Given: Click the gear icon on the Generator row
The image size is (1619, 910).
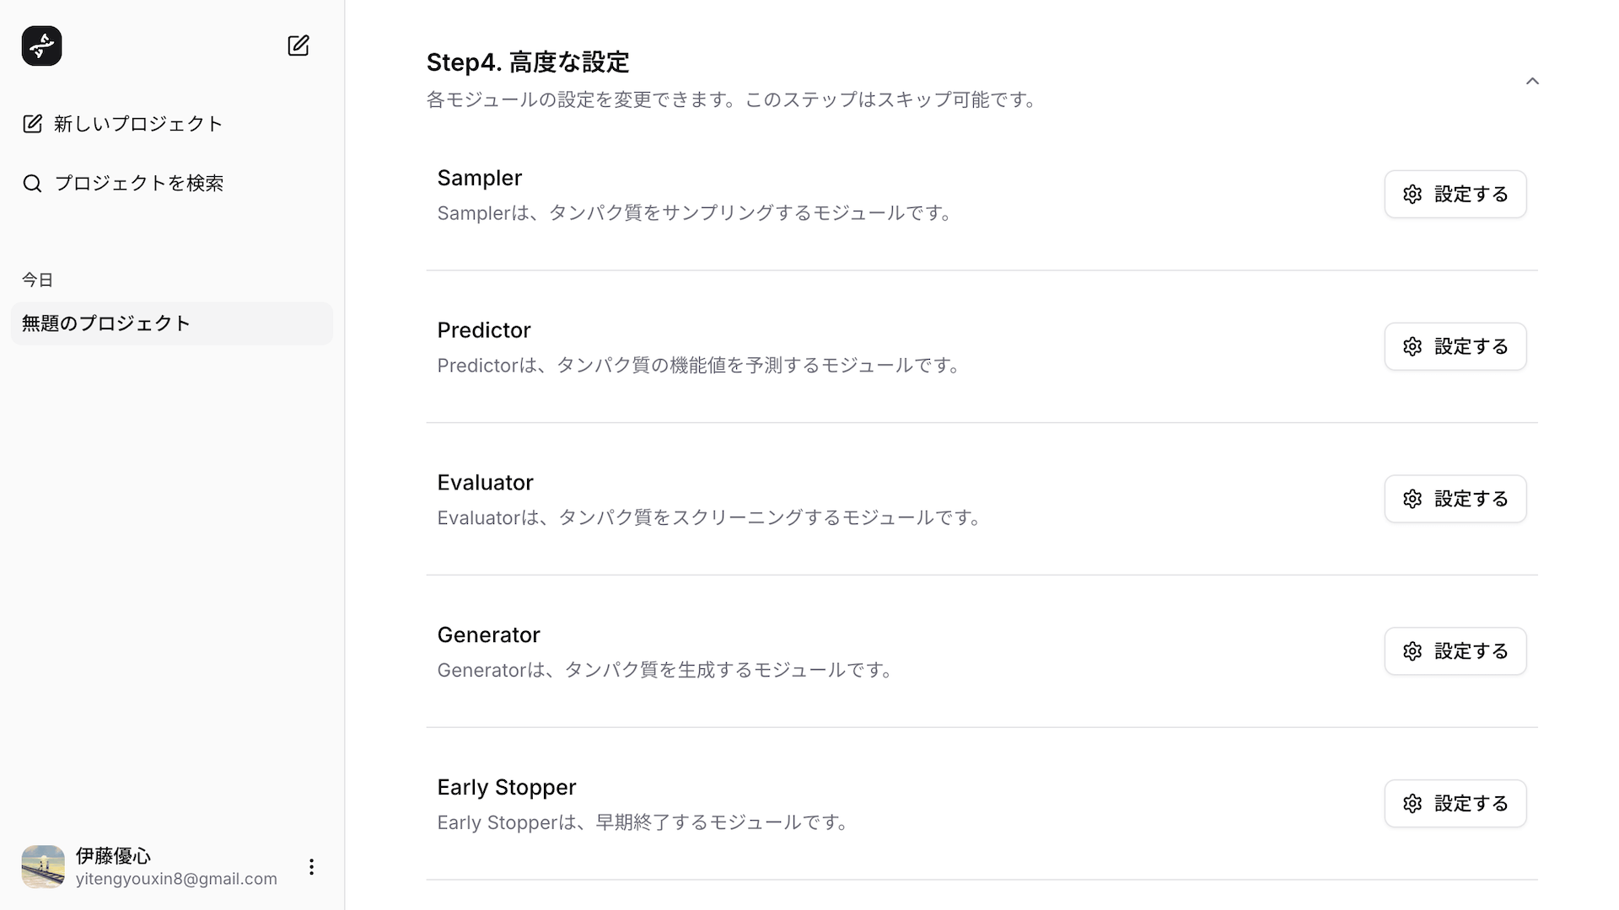Looking at the screenshot, I should 1413,650.
